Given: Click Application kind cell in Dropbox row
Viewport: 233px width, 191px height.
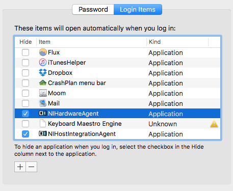Looking at the screenshot, I should (x=166, y=73).
